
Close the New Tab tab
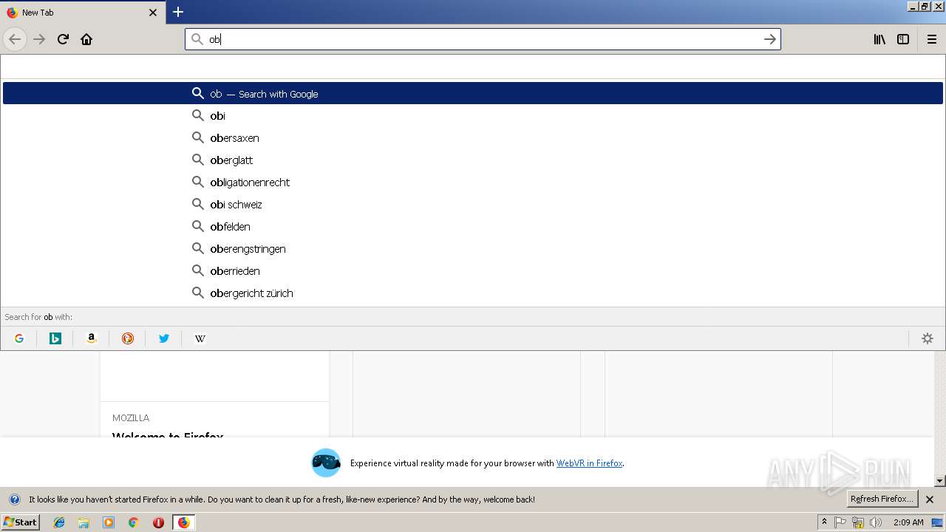(x=153, y=13)
